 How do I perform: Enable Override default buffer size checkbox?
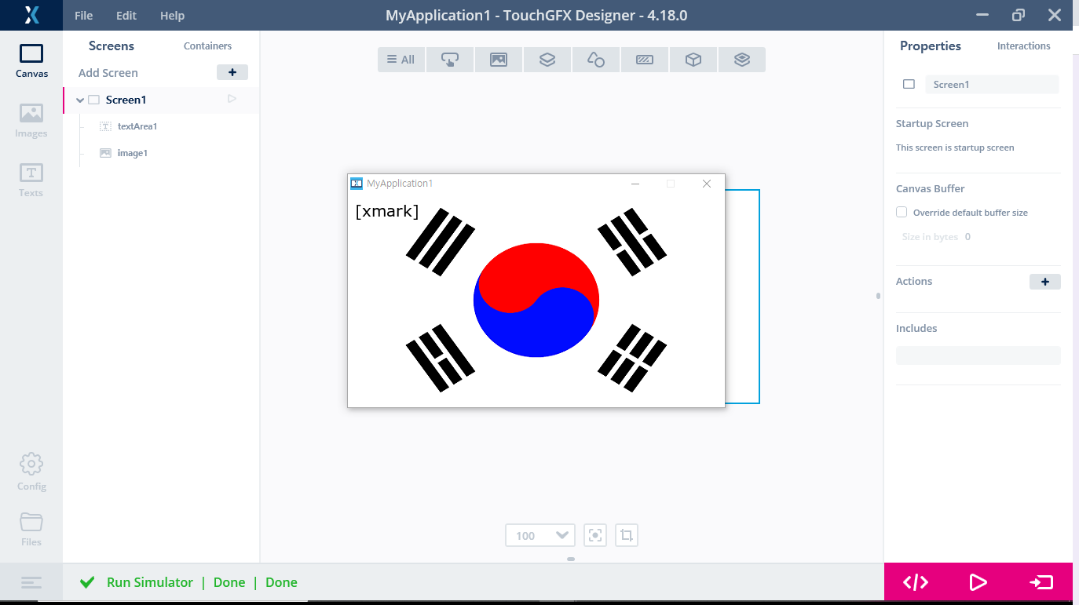pos(902,213)
